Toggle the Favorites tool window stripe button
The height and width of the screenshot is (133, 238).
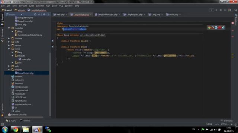tap(2, 110)
